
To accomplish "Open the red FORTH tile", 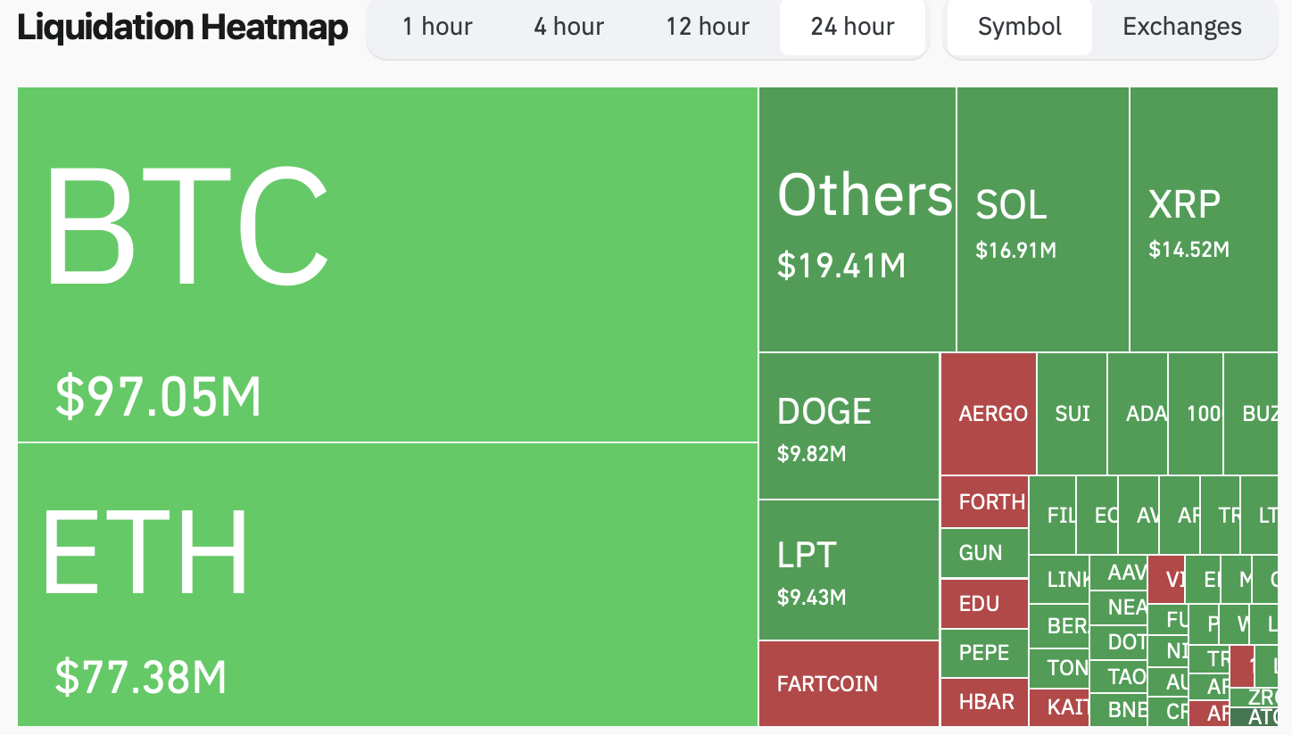I will [984, 502].
